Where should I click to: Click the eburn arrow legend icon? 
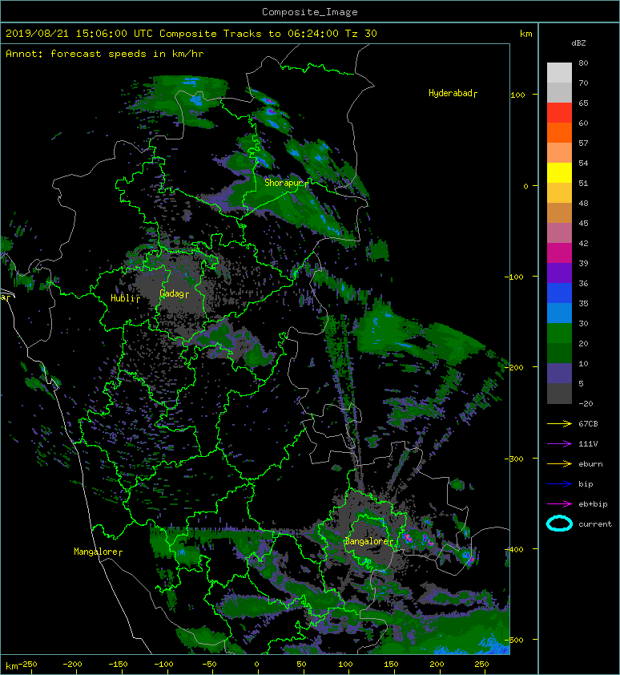pyautogui.click(x=559, y=464)
